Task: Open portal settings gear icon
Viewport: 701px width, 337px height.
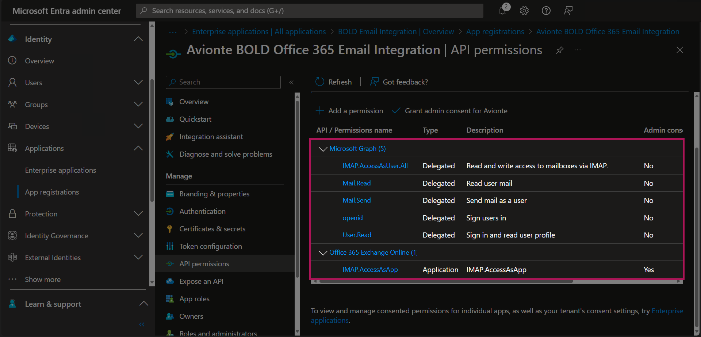Action: click(524, 11)
